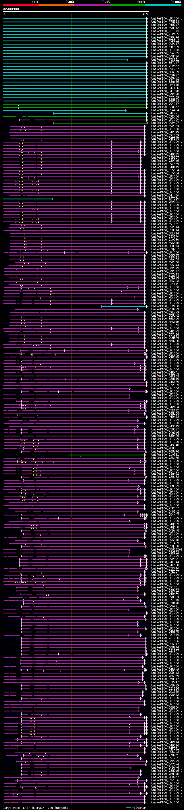The image size is (184, 810).
Task: Select hit label UniRef100_C4J4B6
Action: (x=165, y=88)
